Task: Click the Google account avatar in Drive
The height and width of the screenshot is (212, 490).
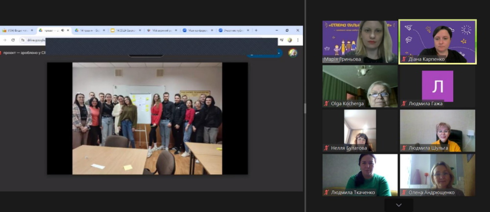Action: [x=293, y=53]
